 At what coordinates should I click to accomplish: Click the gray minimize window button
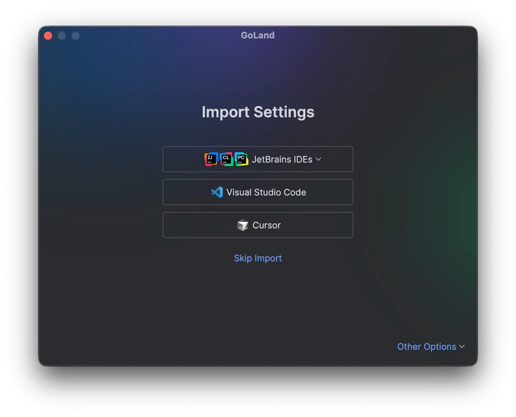tap(62, 36)
